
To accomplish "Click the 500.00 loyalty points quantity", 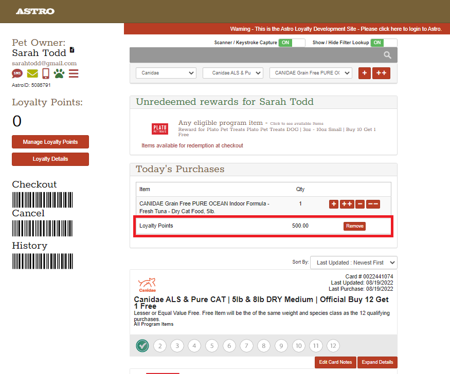I will coord(300,226).
